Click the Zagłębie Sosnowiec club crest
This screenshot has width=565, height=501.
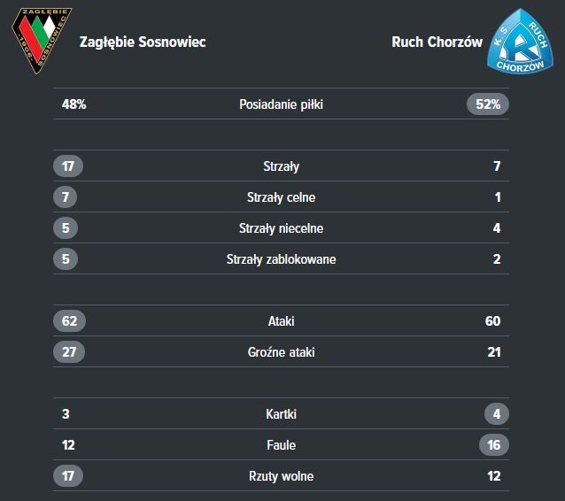(x=42, y=41)
